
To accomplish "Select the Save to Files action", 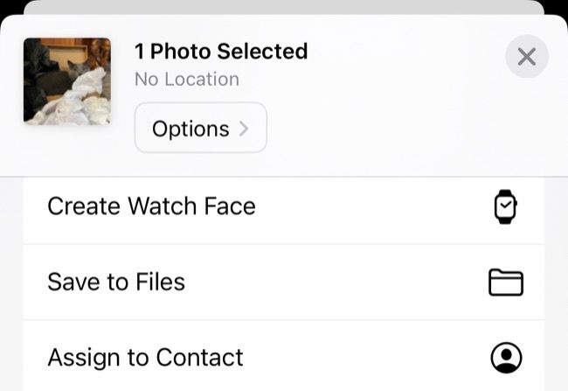I will tap(116, 283).
